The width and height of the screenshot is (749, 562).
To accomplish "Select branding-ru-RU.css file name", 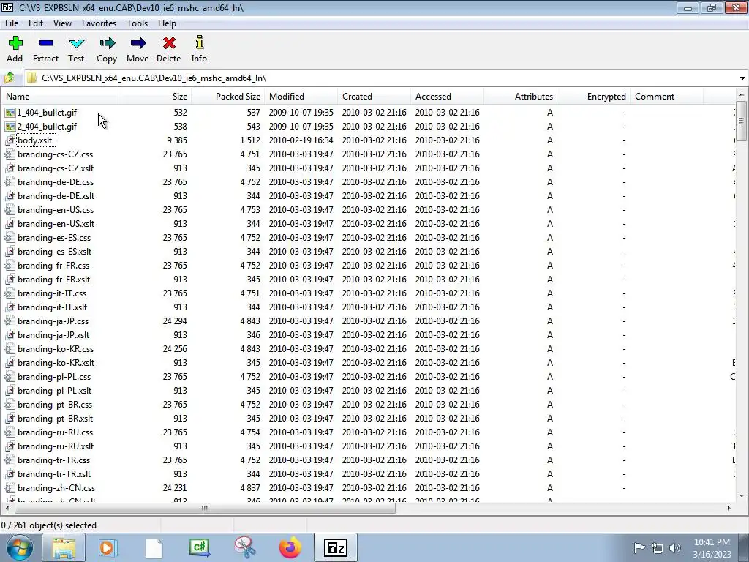I will tap(56, 432).
